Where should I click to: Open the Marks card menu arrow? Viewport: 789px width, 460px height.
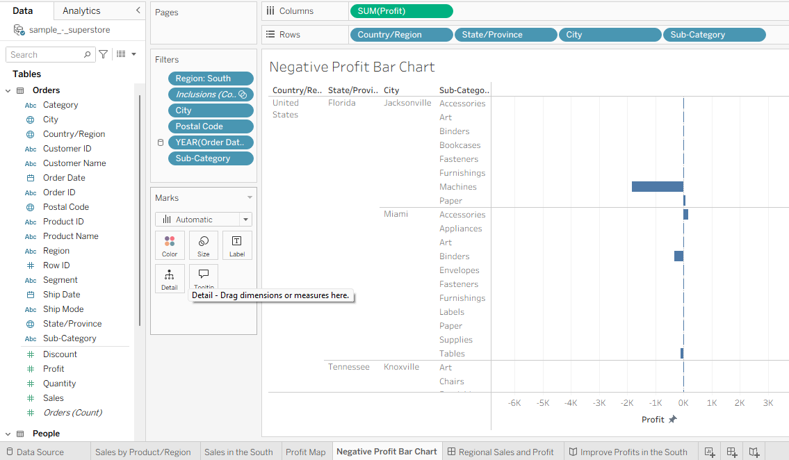[x=250, y=197]
